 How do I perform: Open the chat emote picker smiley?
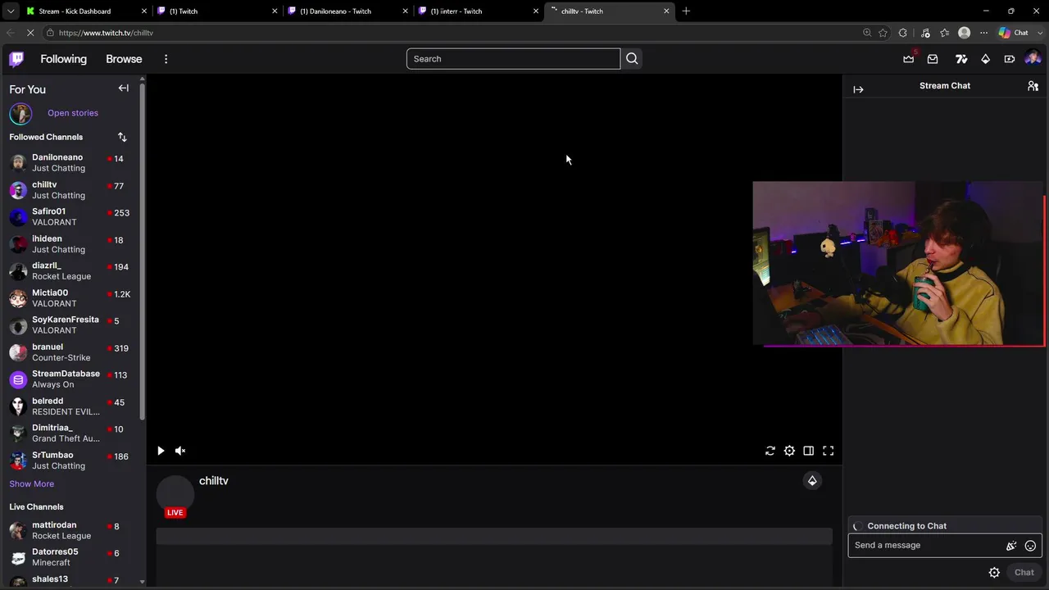pos(1030,546)
